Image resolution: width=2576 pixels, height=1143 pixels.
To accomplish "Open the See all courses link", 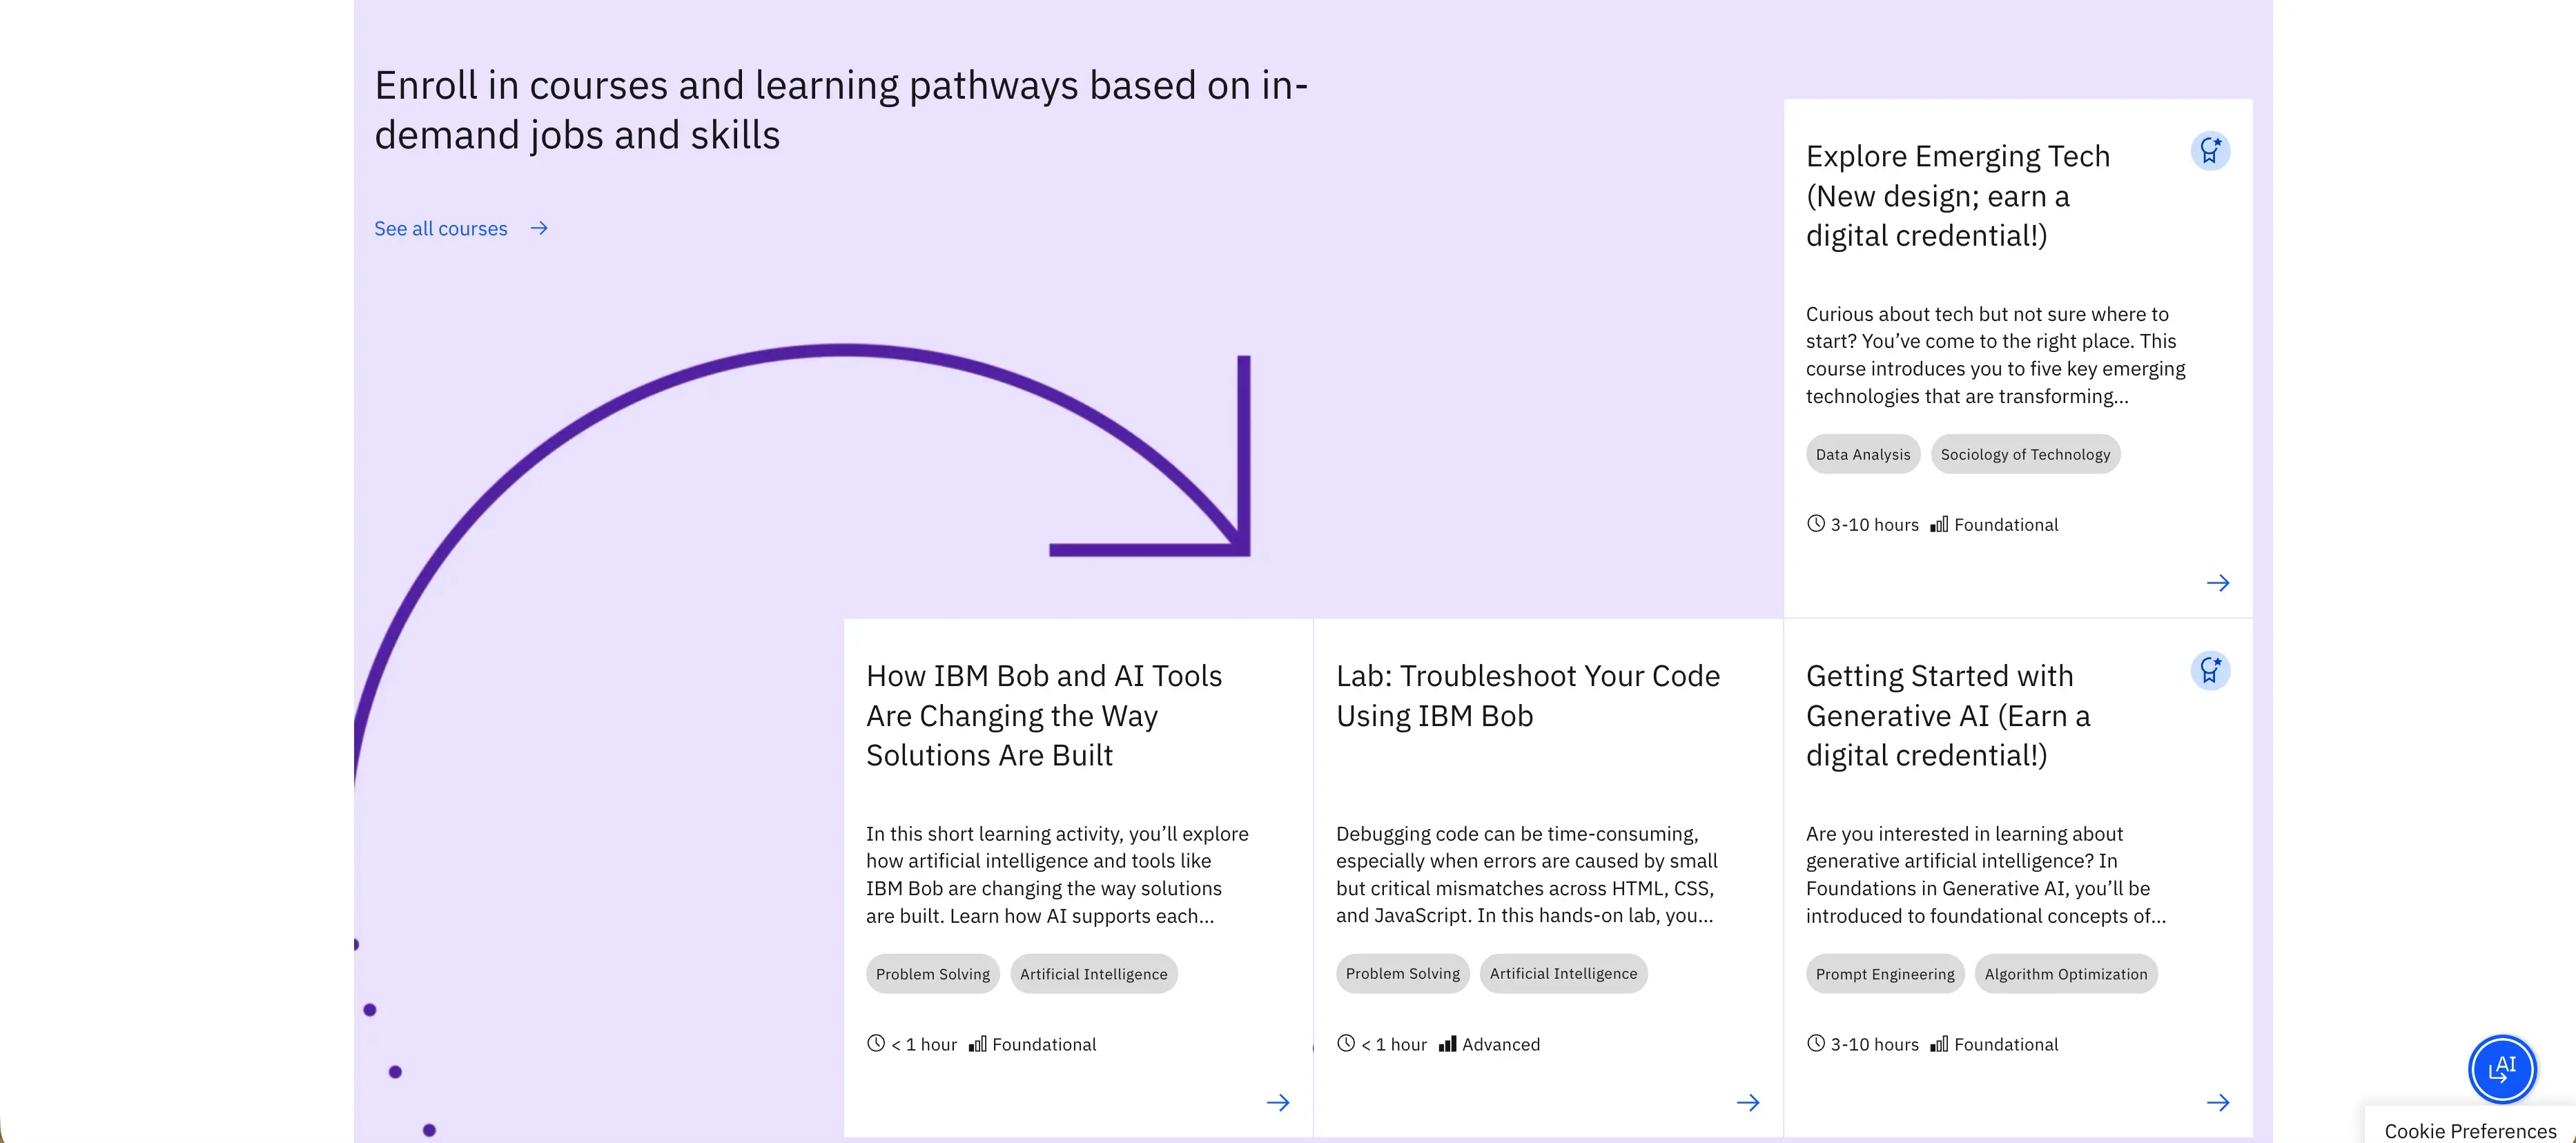I will tap(441, 229).
